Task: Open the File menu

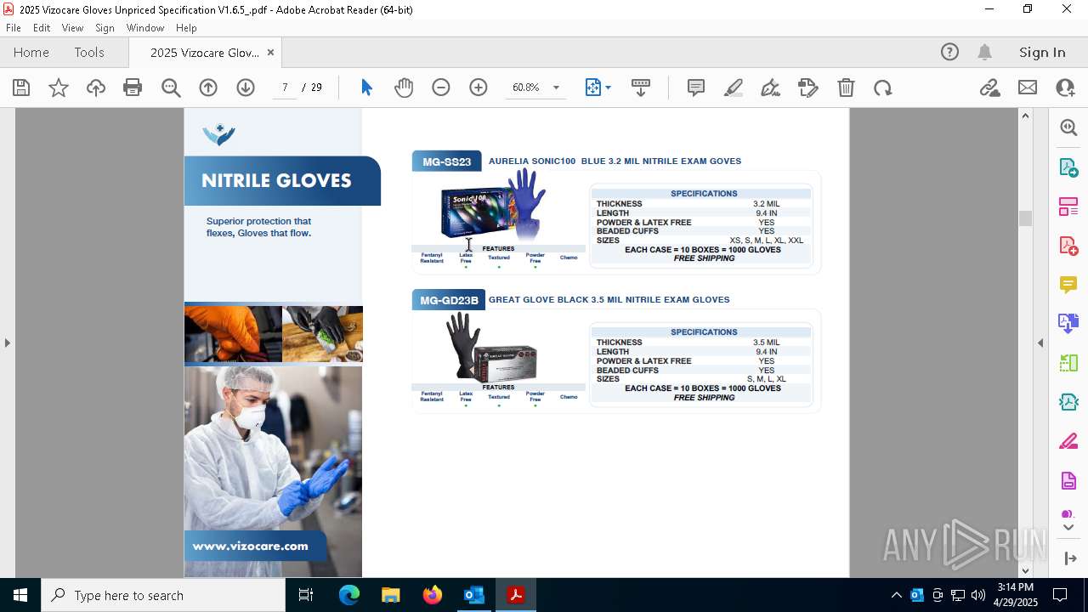Action: [14, 27]
